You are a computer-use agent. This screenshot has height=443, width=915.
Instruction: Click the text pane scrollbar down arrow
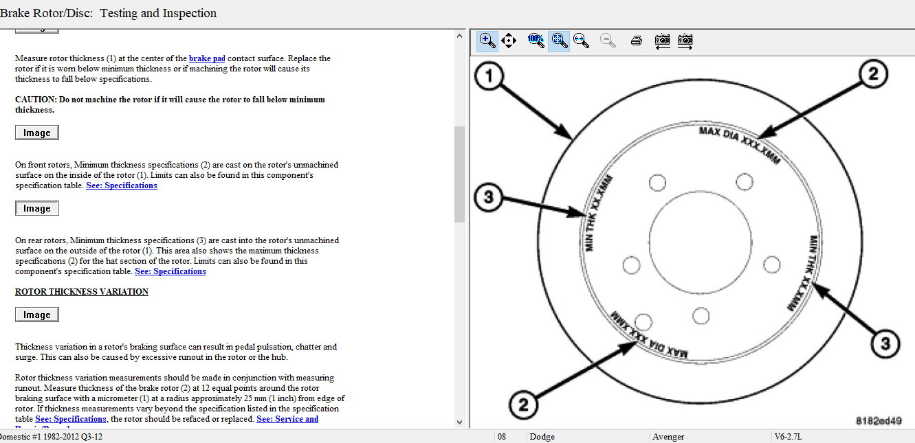pos(459,422)
